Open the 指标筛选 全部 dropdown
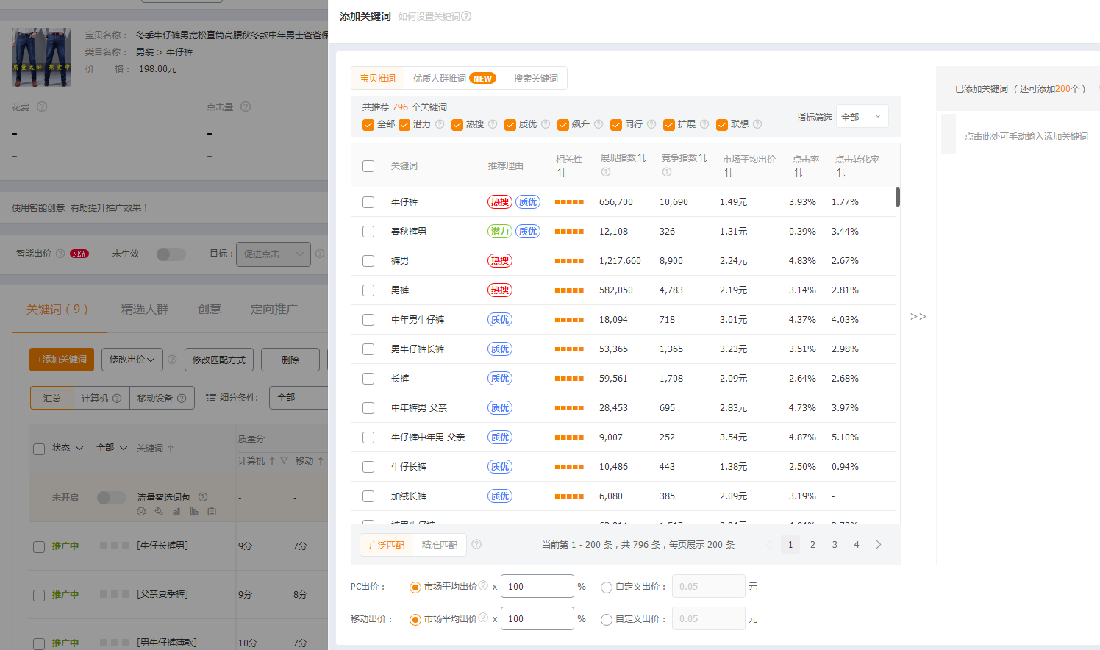Screen dimensions: 1100x650 (x=862, y=117)
